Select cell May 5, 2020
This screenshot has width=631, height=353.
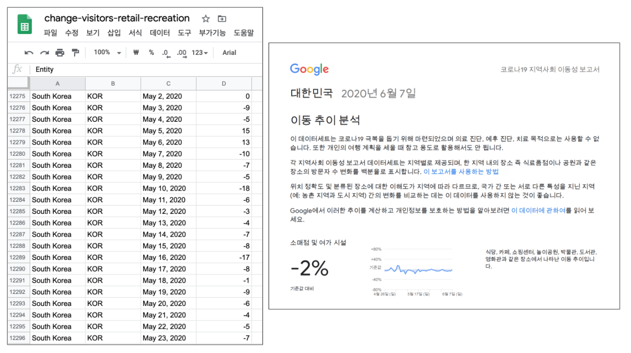tap(168, 130)
